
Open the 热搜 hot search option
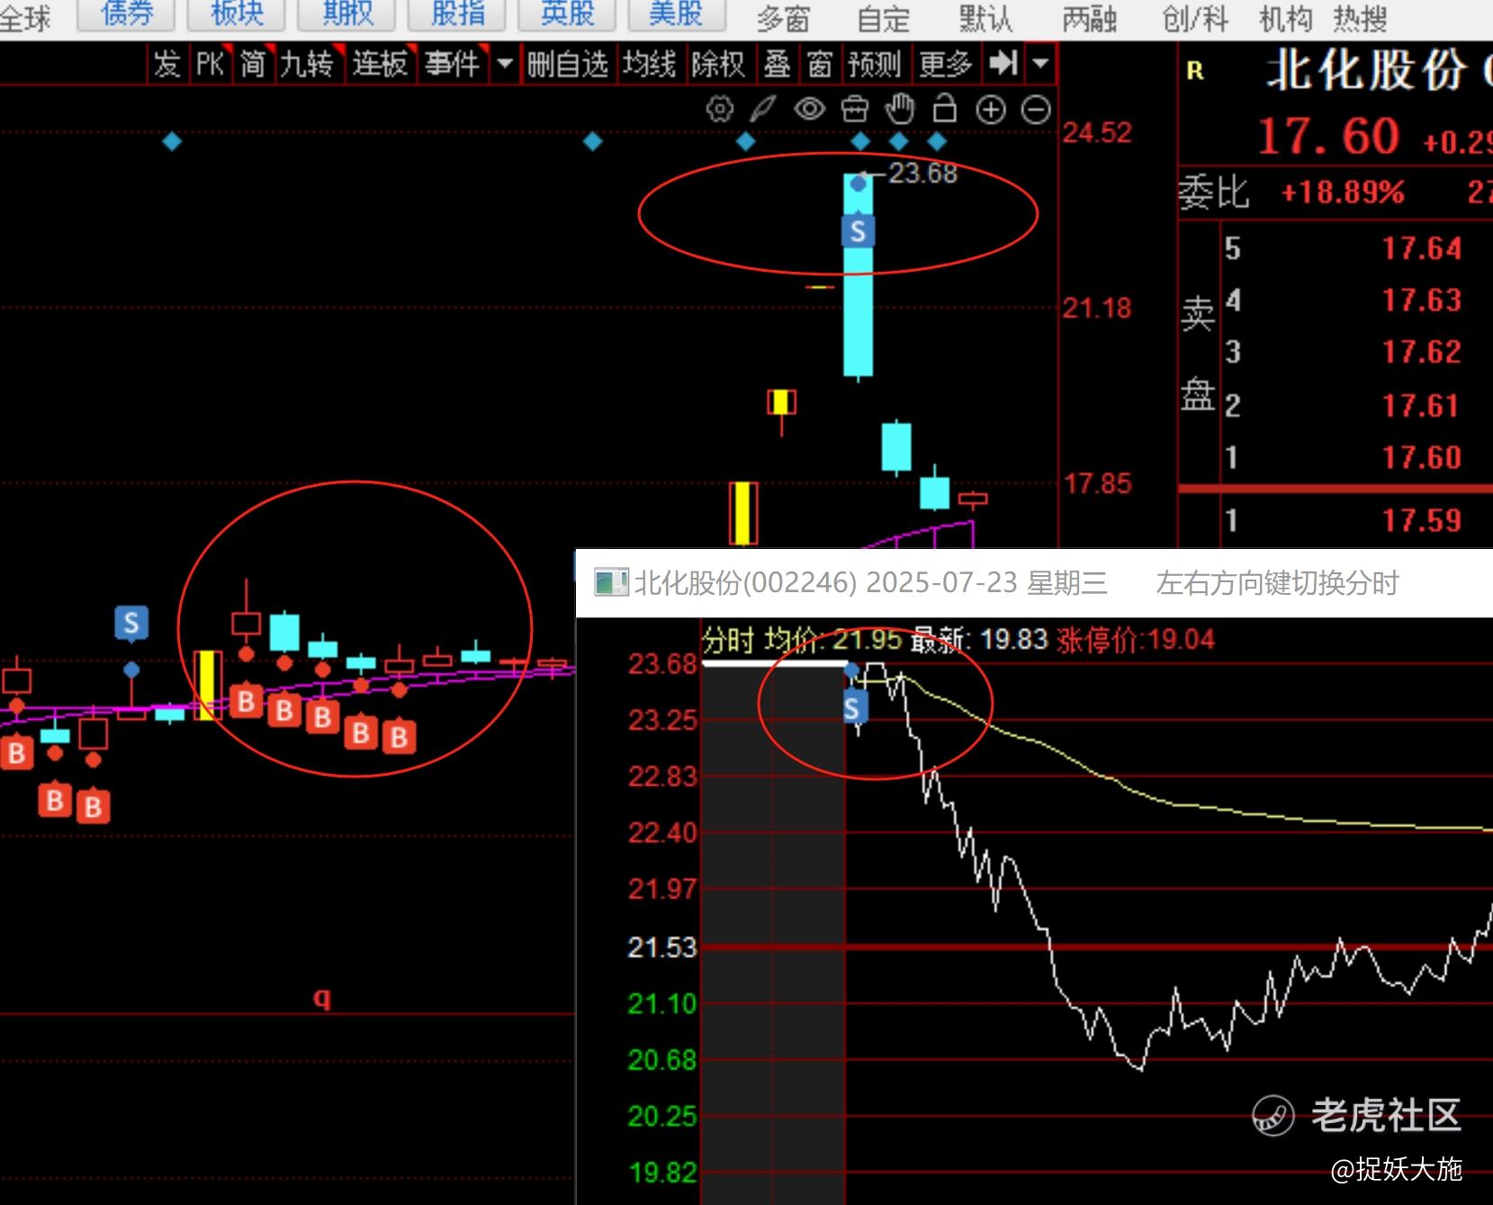pyautogui.click(x=1359, y=18)
